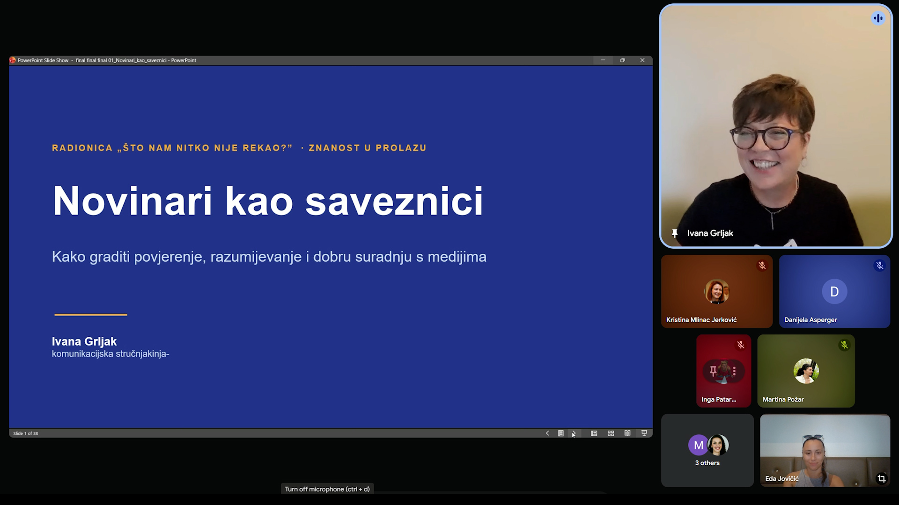899x505 pixels.
Task: Click the Slide Show view icon
Action: pos(644,433)
